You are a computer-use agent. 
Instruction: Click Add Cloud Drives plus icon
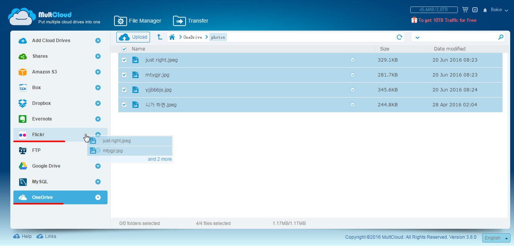(x=23, y=41)
